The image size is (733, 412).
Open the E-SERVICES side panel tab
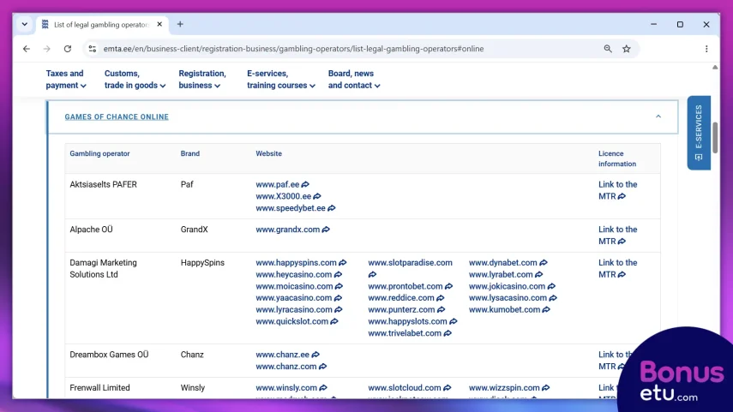[x=699, y=133]
